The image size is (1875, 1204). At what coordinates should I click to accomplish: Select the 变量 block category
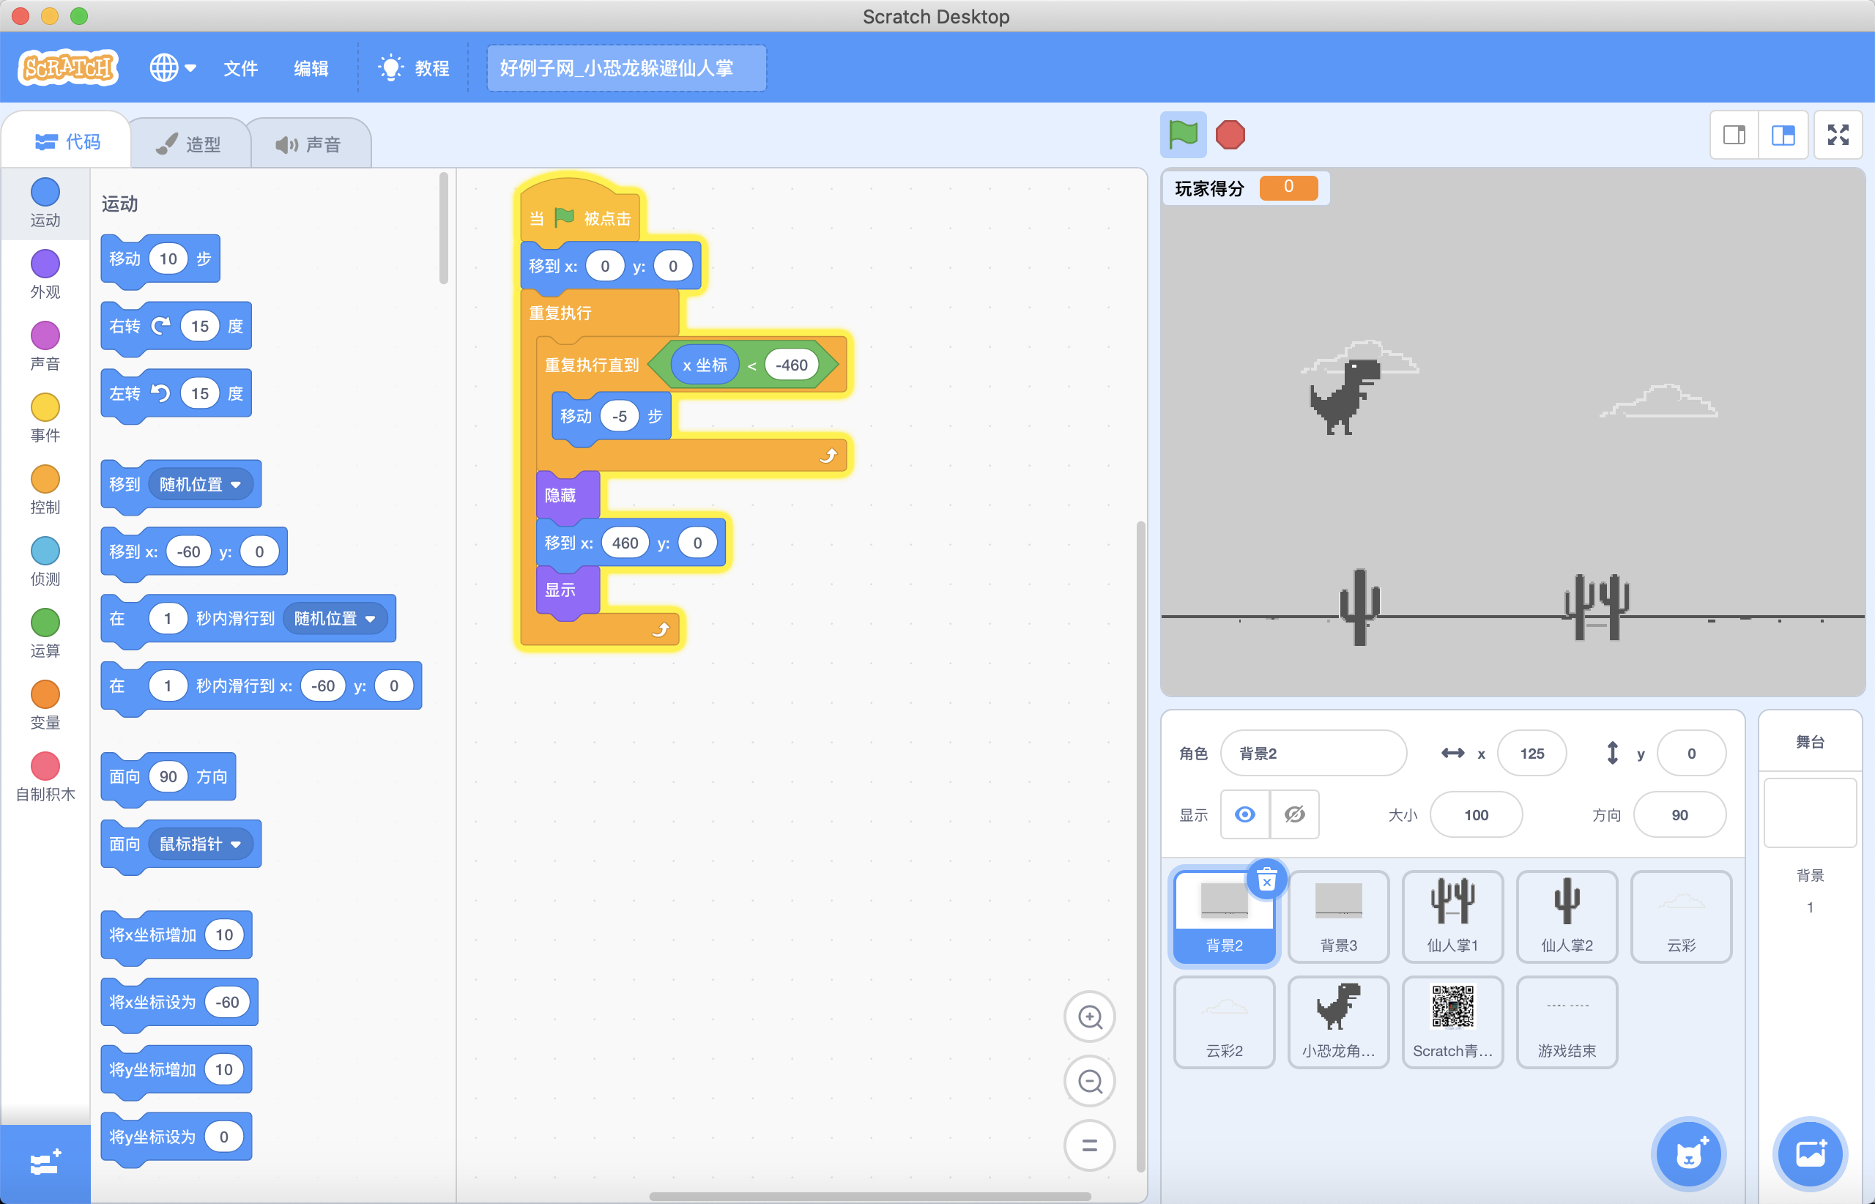pyautogui.click(x=45, y=706)
